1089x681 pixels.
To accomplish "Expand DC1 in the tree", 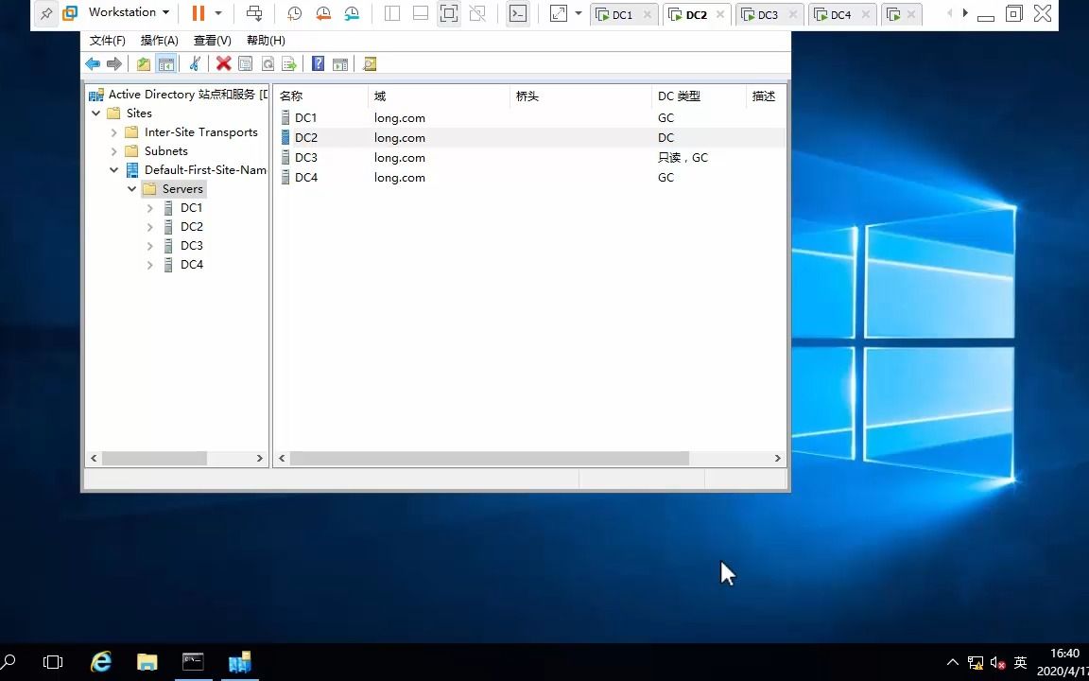I will pos(150,208).
